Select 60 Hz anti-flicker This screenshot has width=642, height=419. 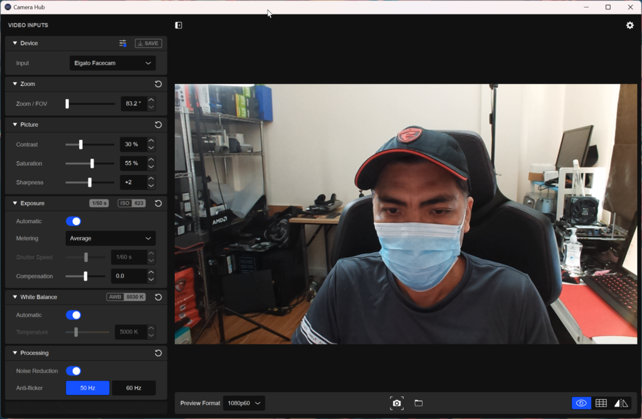[134, 388]
